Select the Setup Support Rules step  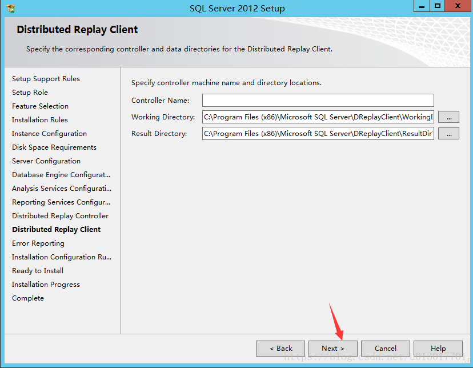click(46, 79)
